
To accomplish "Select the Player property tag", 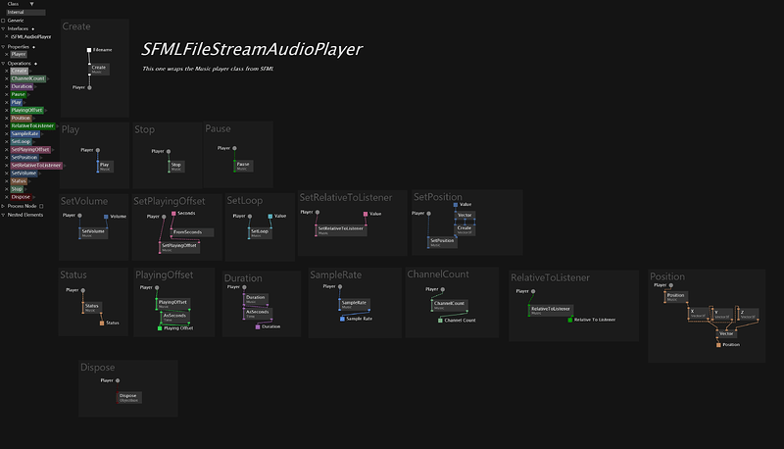I will 19,54.
